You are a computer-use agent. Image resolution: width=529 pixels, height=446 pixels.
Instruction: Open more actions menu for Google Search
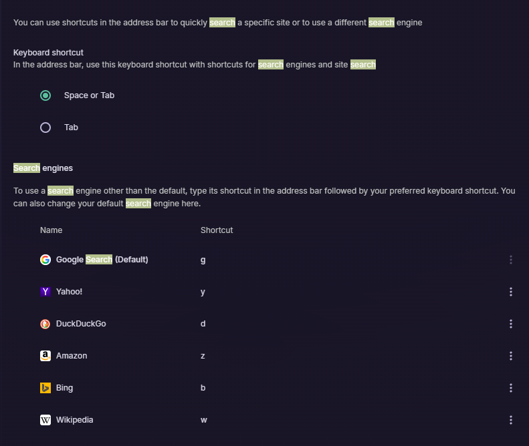pyautogui.click(x=511, y=260)
